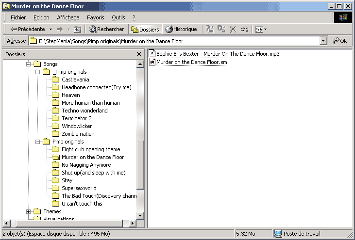Click the Windows logo throbber icon
The width and height of the screenshot is (355, 240).
click(x=343, y=17)
